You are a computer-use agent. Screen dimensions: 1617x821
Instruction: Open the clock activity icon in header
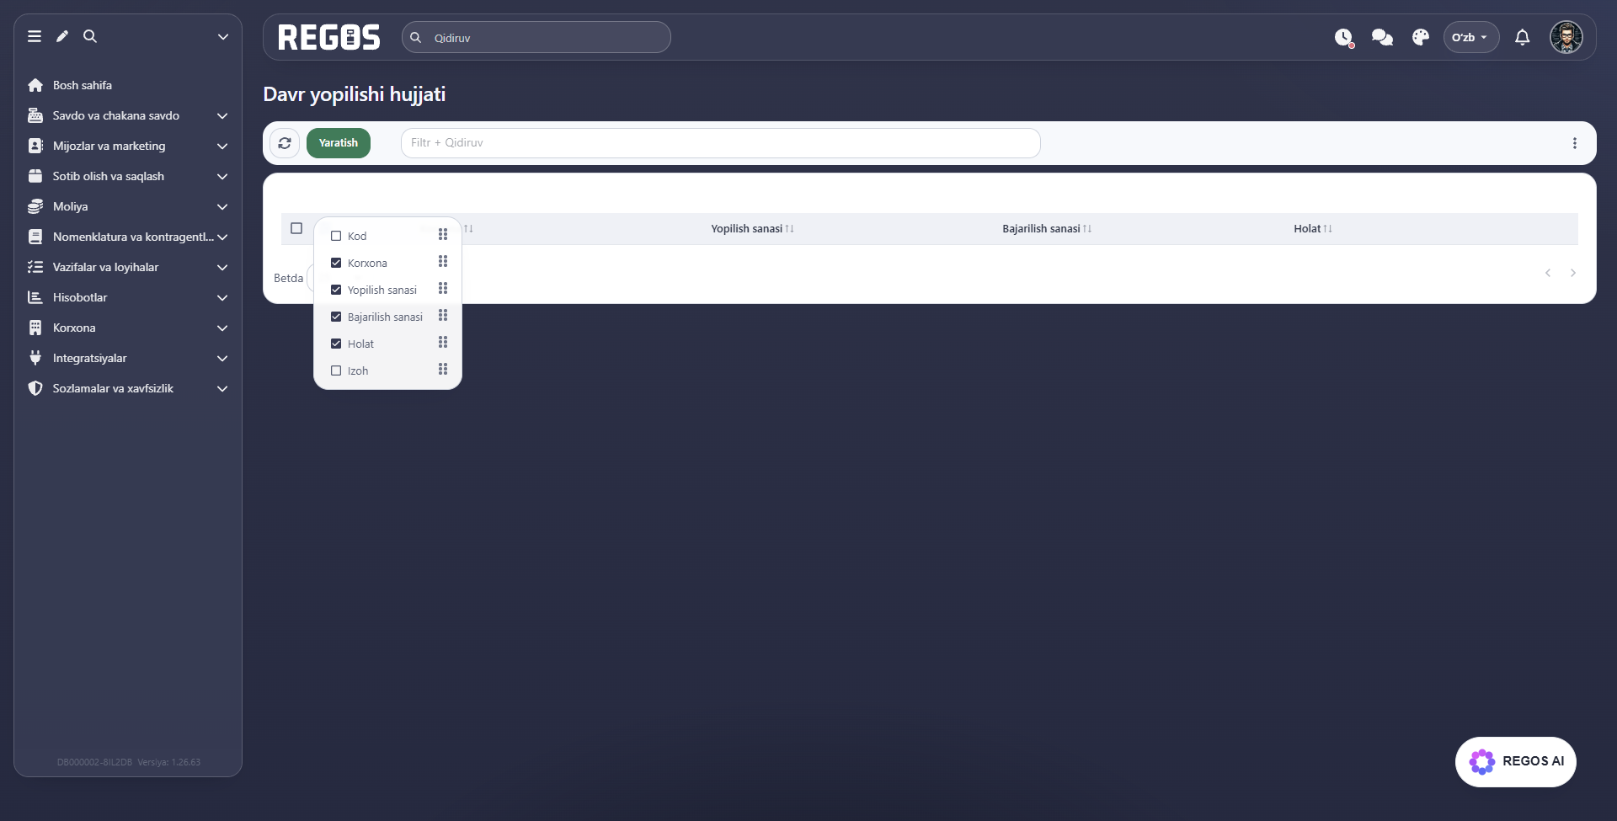[x=1343, y=37]
